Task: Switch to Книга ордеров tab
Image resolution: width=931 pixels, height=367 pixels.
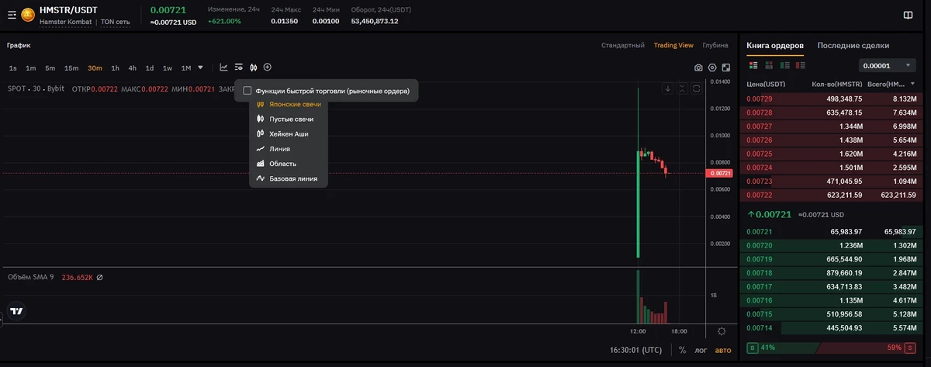Action: (775, 46)
